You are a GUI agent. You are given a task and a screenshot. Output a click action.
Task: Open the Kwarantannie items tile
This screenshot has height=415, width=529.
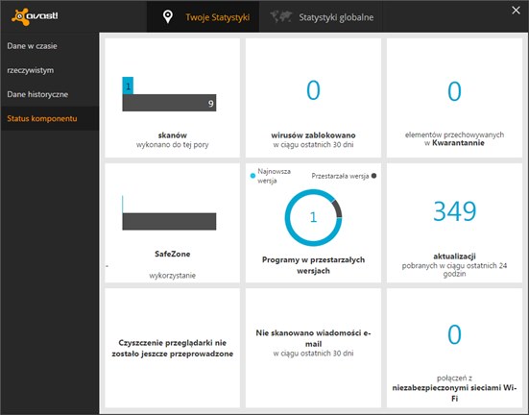454,98
